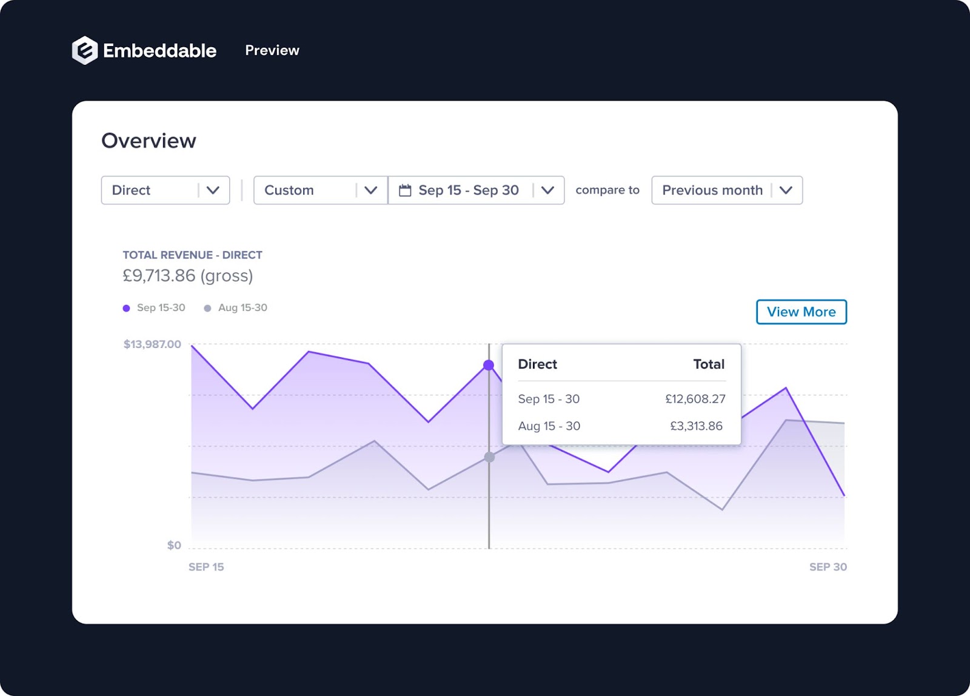970x696 pixels.
Task: Click the Aug 15-30 legend text
Action: click(x=242, y=308)
